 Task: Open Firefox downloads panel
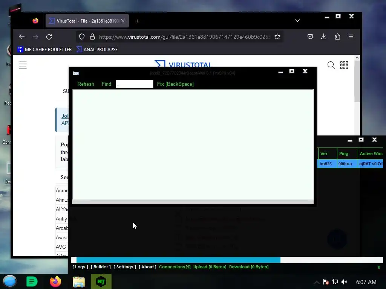(324, 37)
